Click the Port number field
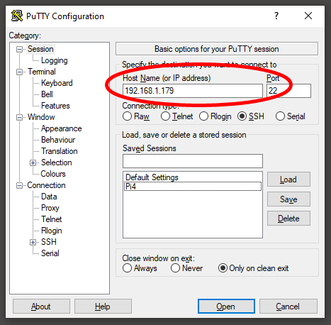Screen dimensions: 331x325 (288, 91)
